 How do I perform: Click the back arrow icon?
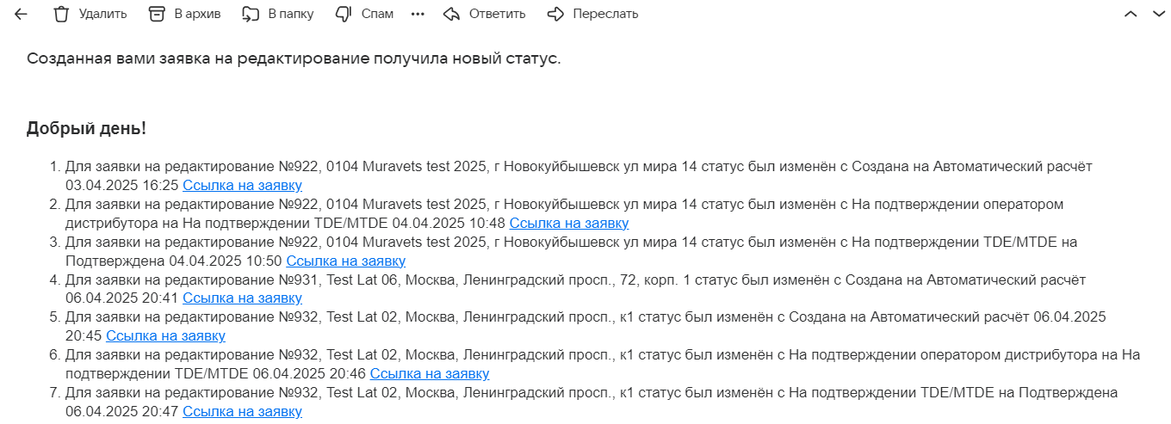click(x=21, y=14)
